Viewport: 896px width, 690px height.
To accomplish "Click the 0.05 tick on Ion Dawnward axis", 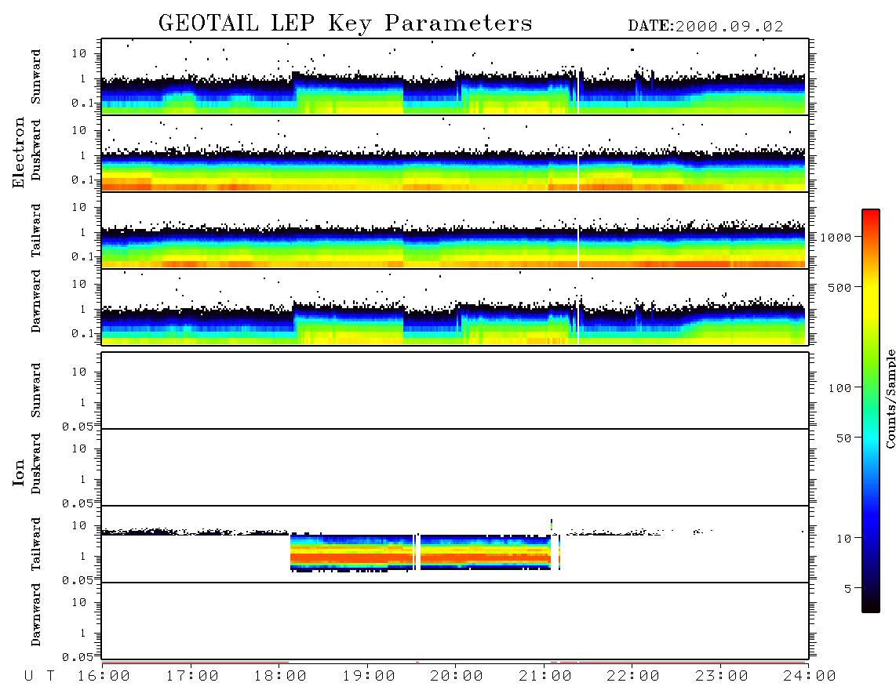I will (x=77, y=657).
